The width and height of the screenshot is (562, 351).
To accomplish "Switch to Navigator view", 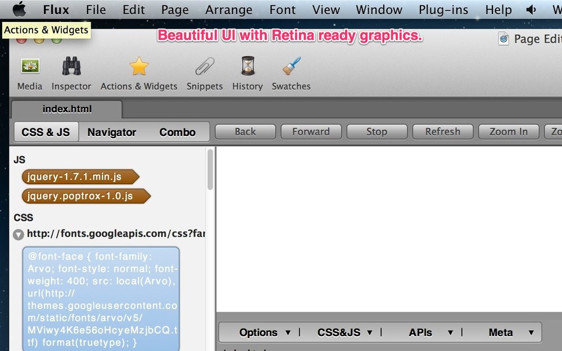I will [112, 132].
